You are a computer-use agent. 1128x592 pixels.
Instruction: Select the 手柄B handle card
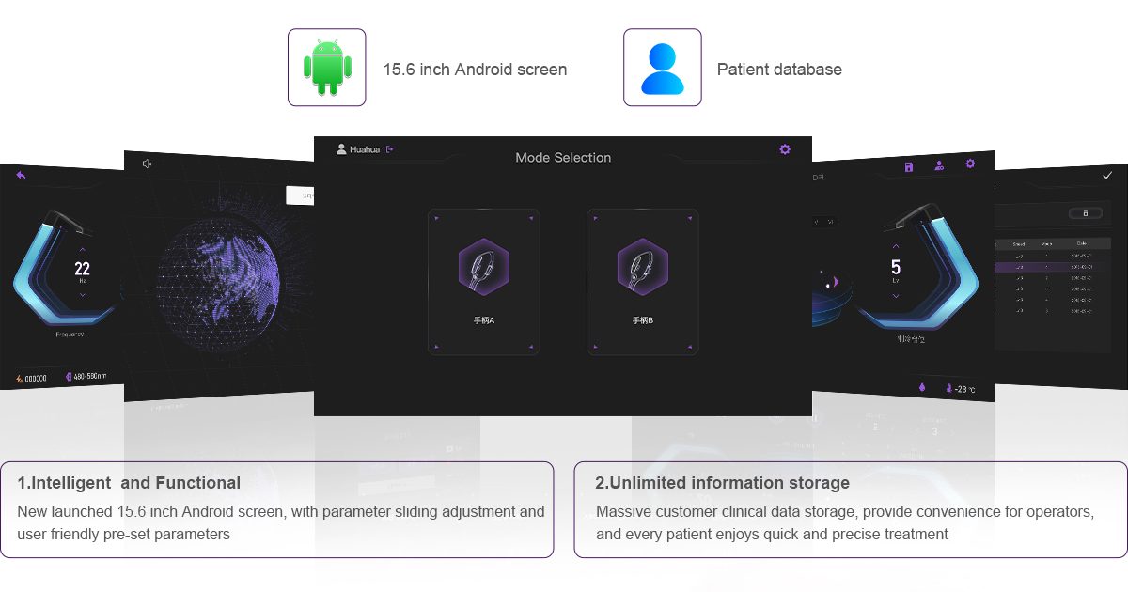643,282
